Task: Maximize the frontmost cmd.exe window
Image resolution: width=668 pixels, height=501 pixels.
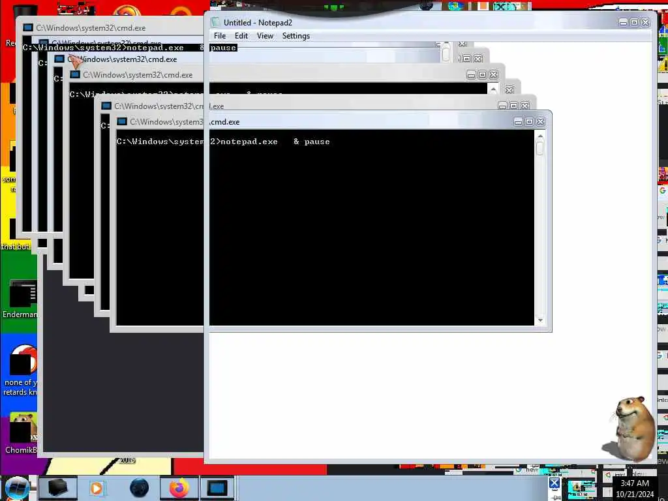Action: pyautogui.click(x=529, y=122)
